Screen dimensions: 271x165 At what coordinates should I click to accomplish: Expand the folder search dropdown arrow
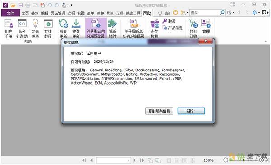click(187, 13)
